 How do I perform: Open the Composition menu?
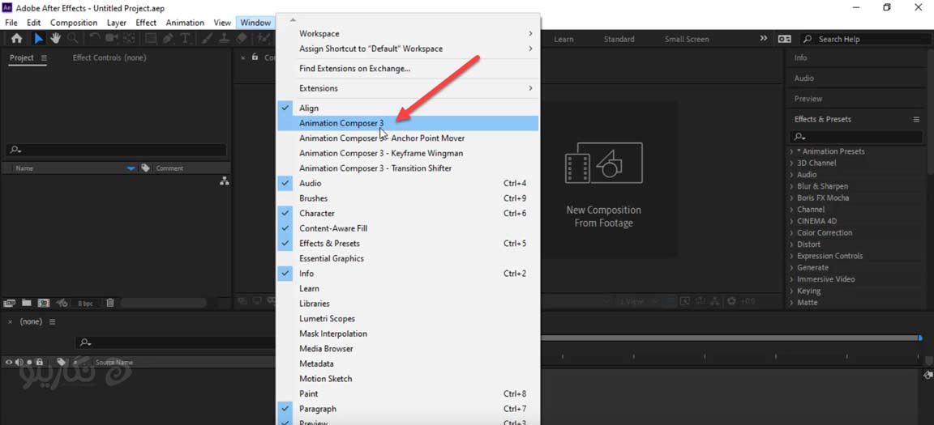point(74,23)
